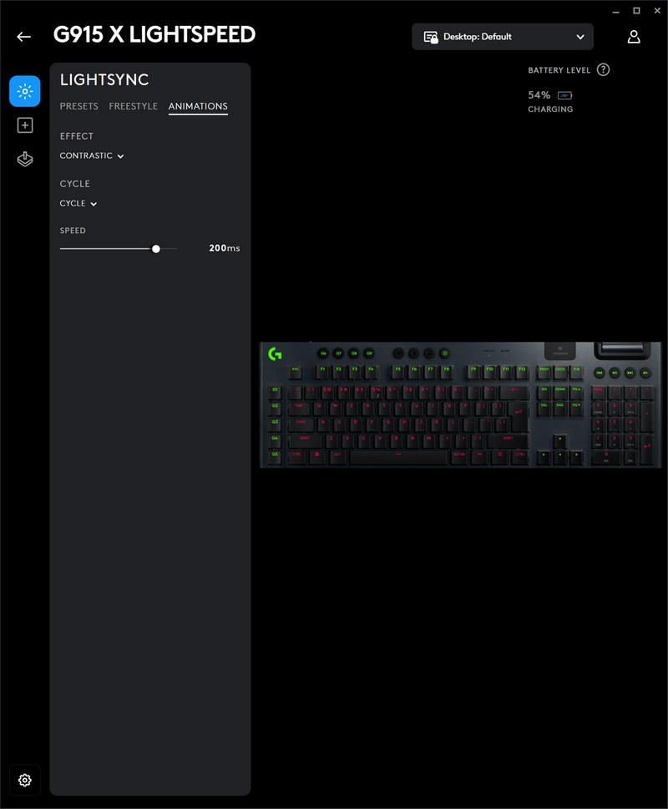Click the speed slider handle
Image resolution: width=668 pixels, height=809 pixels.
(x=156, y=249)
